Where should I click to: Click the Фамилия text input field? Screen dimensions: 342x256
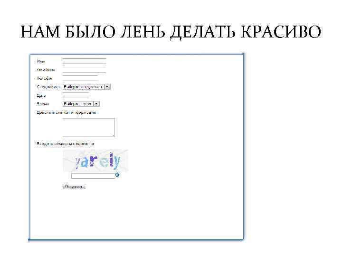(x=85, y=70)
